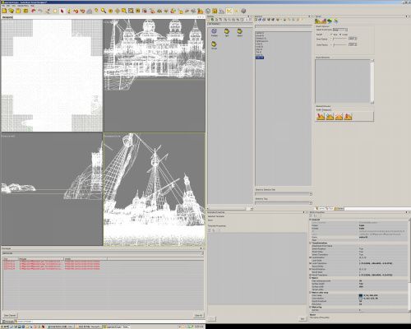Choose the first terrain brush mode icon
The height and width of the screenshot is (329, 411).
(321, 117)
